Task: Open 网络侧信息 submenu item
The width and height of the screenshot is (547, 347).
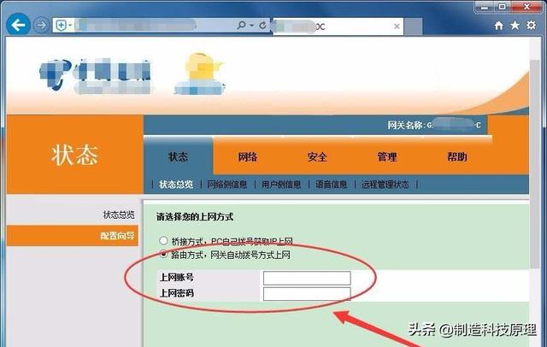Action: coord(227,185)
